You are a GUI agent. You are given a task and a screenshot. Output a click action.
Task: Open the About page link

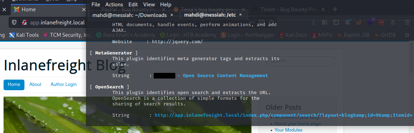click(x=35, y=85)
